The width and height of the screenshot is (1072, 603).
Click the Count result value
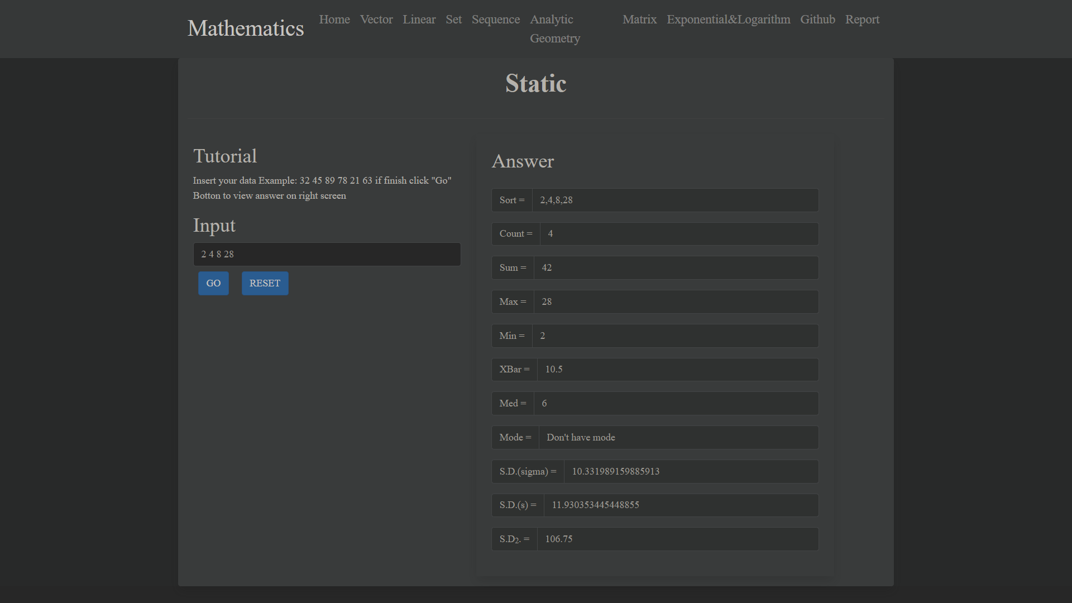(678, 233)
